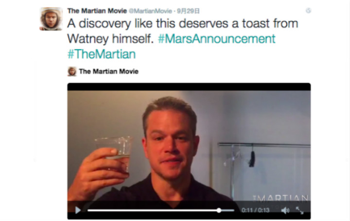Open the @MartianMovie handle
Screen dimensions: 350x221
(x=150, y=11)
